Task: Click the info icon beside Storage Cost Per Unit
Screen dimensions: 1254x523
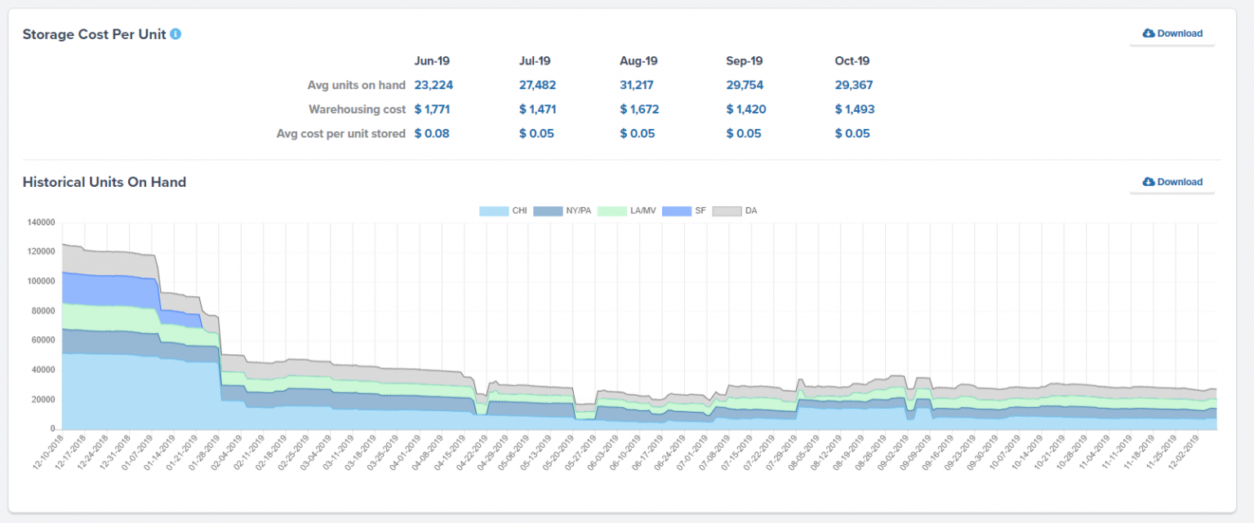Action: click(176, 34)
